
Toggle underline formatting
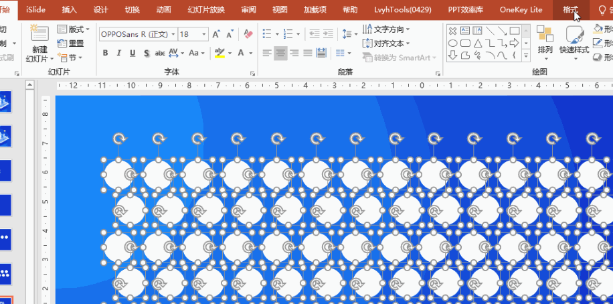(132, 53)
